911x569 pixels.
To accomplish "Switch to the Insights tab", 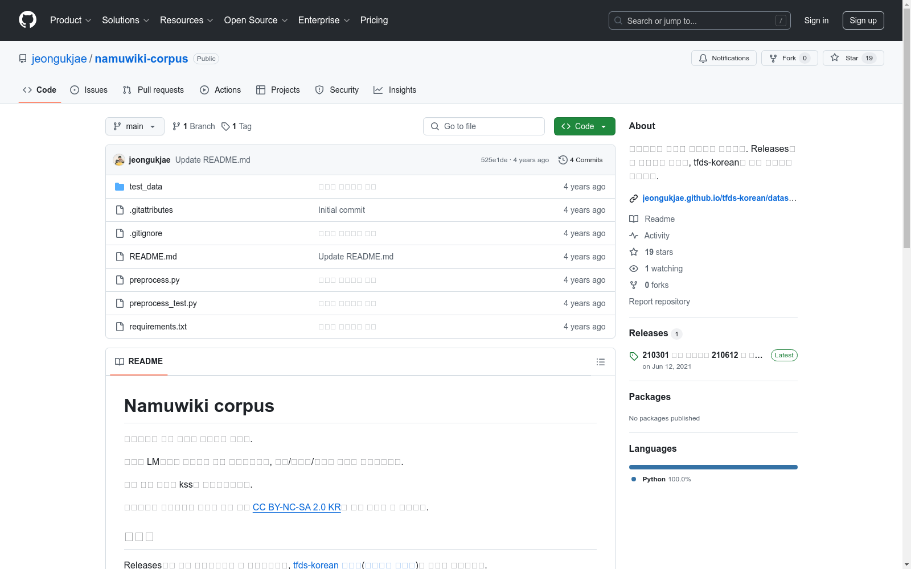I will pyautogui.click(x=395, y=90).
